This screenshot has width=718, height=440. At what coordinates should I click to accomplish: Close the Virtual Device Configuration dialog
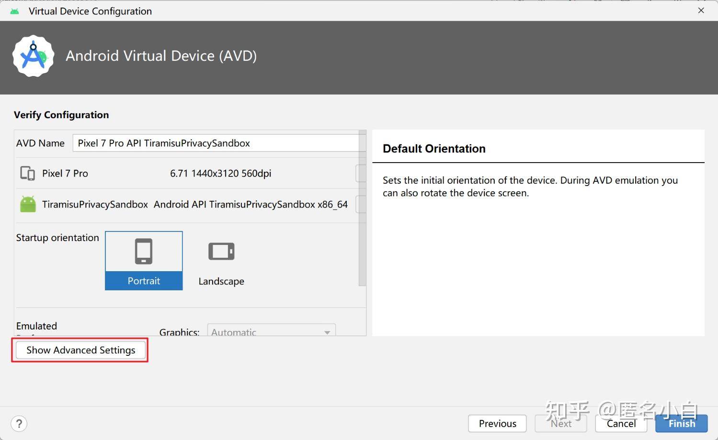click(701, 11)
